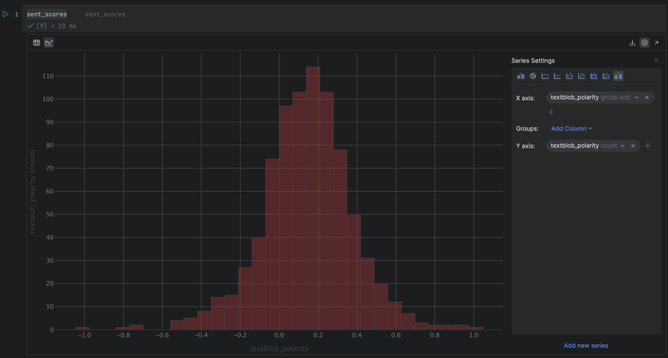Select the area range chart type icon

point(606,76)
